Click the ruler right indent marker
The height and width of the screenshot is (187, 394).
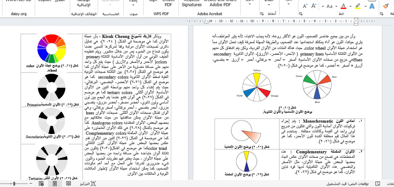point(356,21)
